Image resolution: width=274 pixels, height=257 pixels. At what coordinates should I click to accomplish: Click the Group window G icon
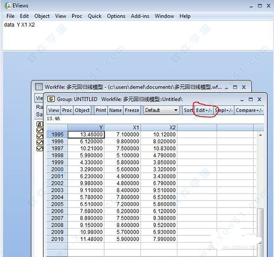[51, 99]
